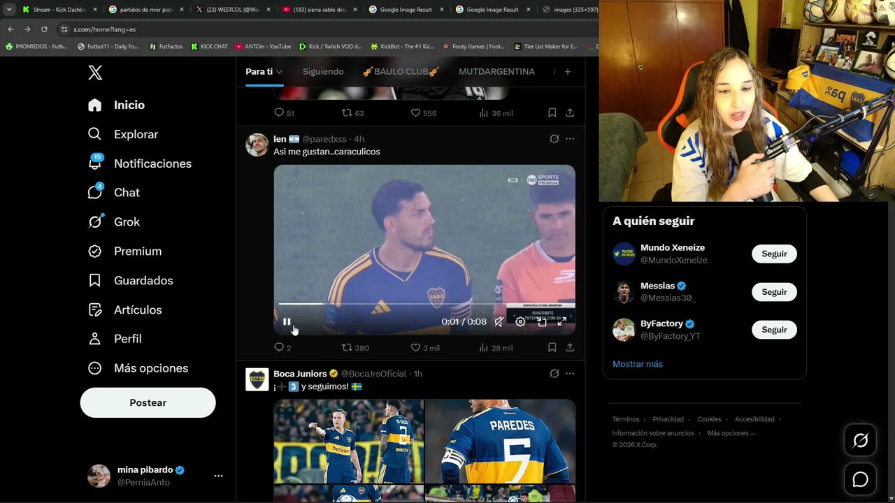Open Ien's profile avatar

[x=257, y=145]
